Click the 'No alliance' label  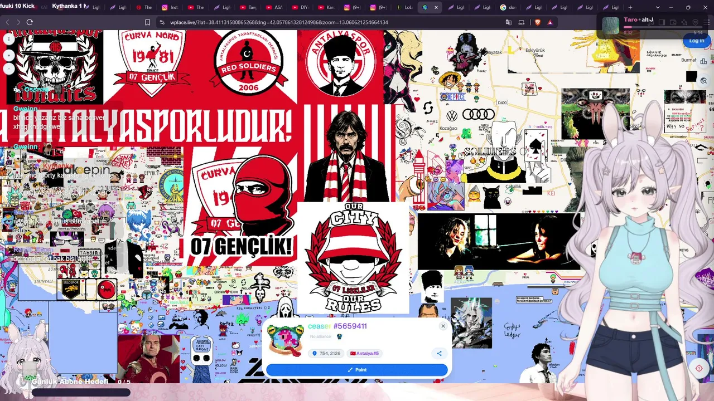pos(320,336)
